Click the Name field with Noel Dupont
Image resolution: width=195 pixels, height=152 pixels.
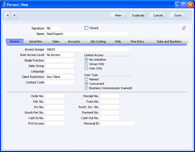(x=87, y=34)
